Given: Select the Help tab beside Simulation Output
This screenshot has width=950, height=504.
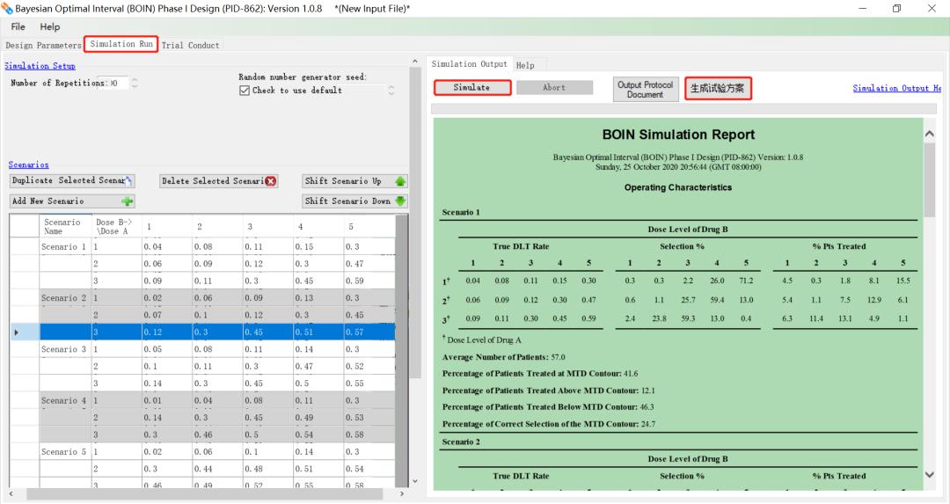Looking at the screenshot, I should (525, 65).
